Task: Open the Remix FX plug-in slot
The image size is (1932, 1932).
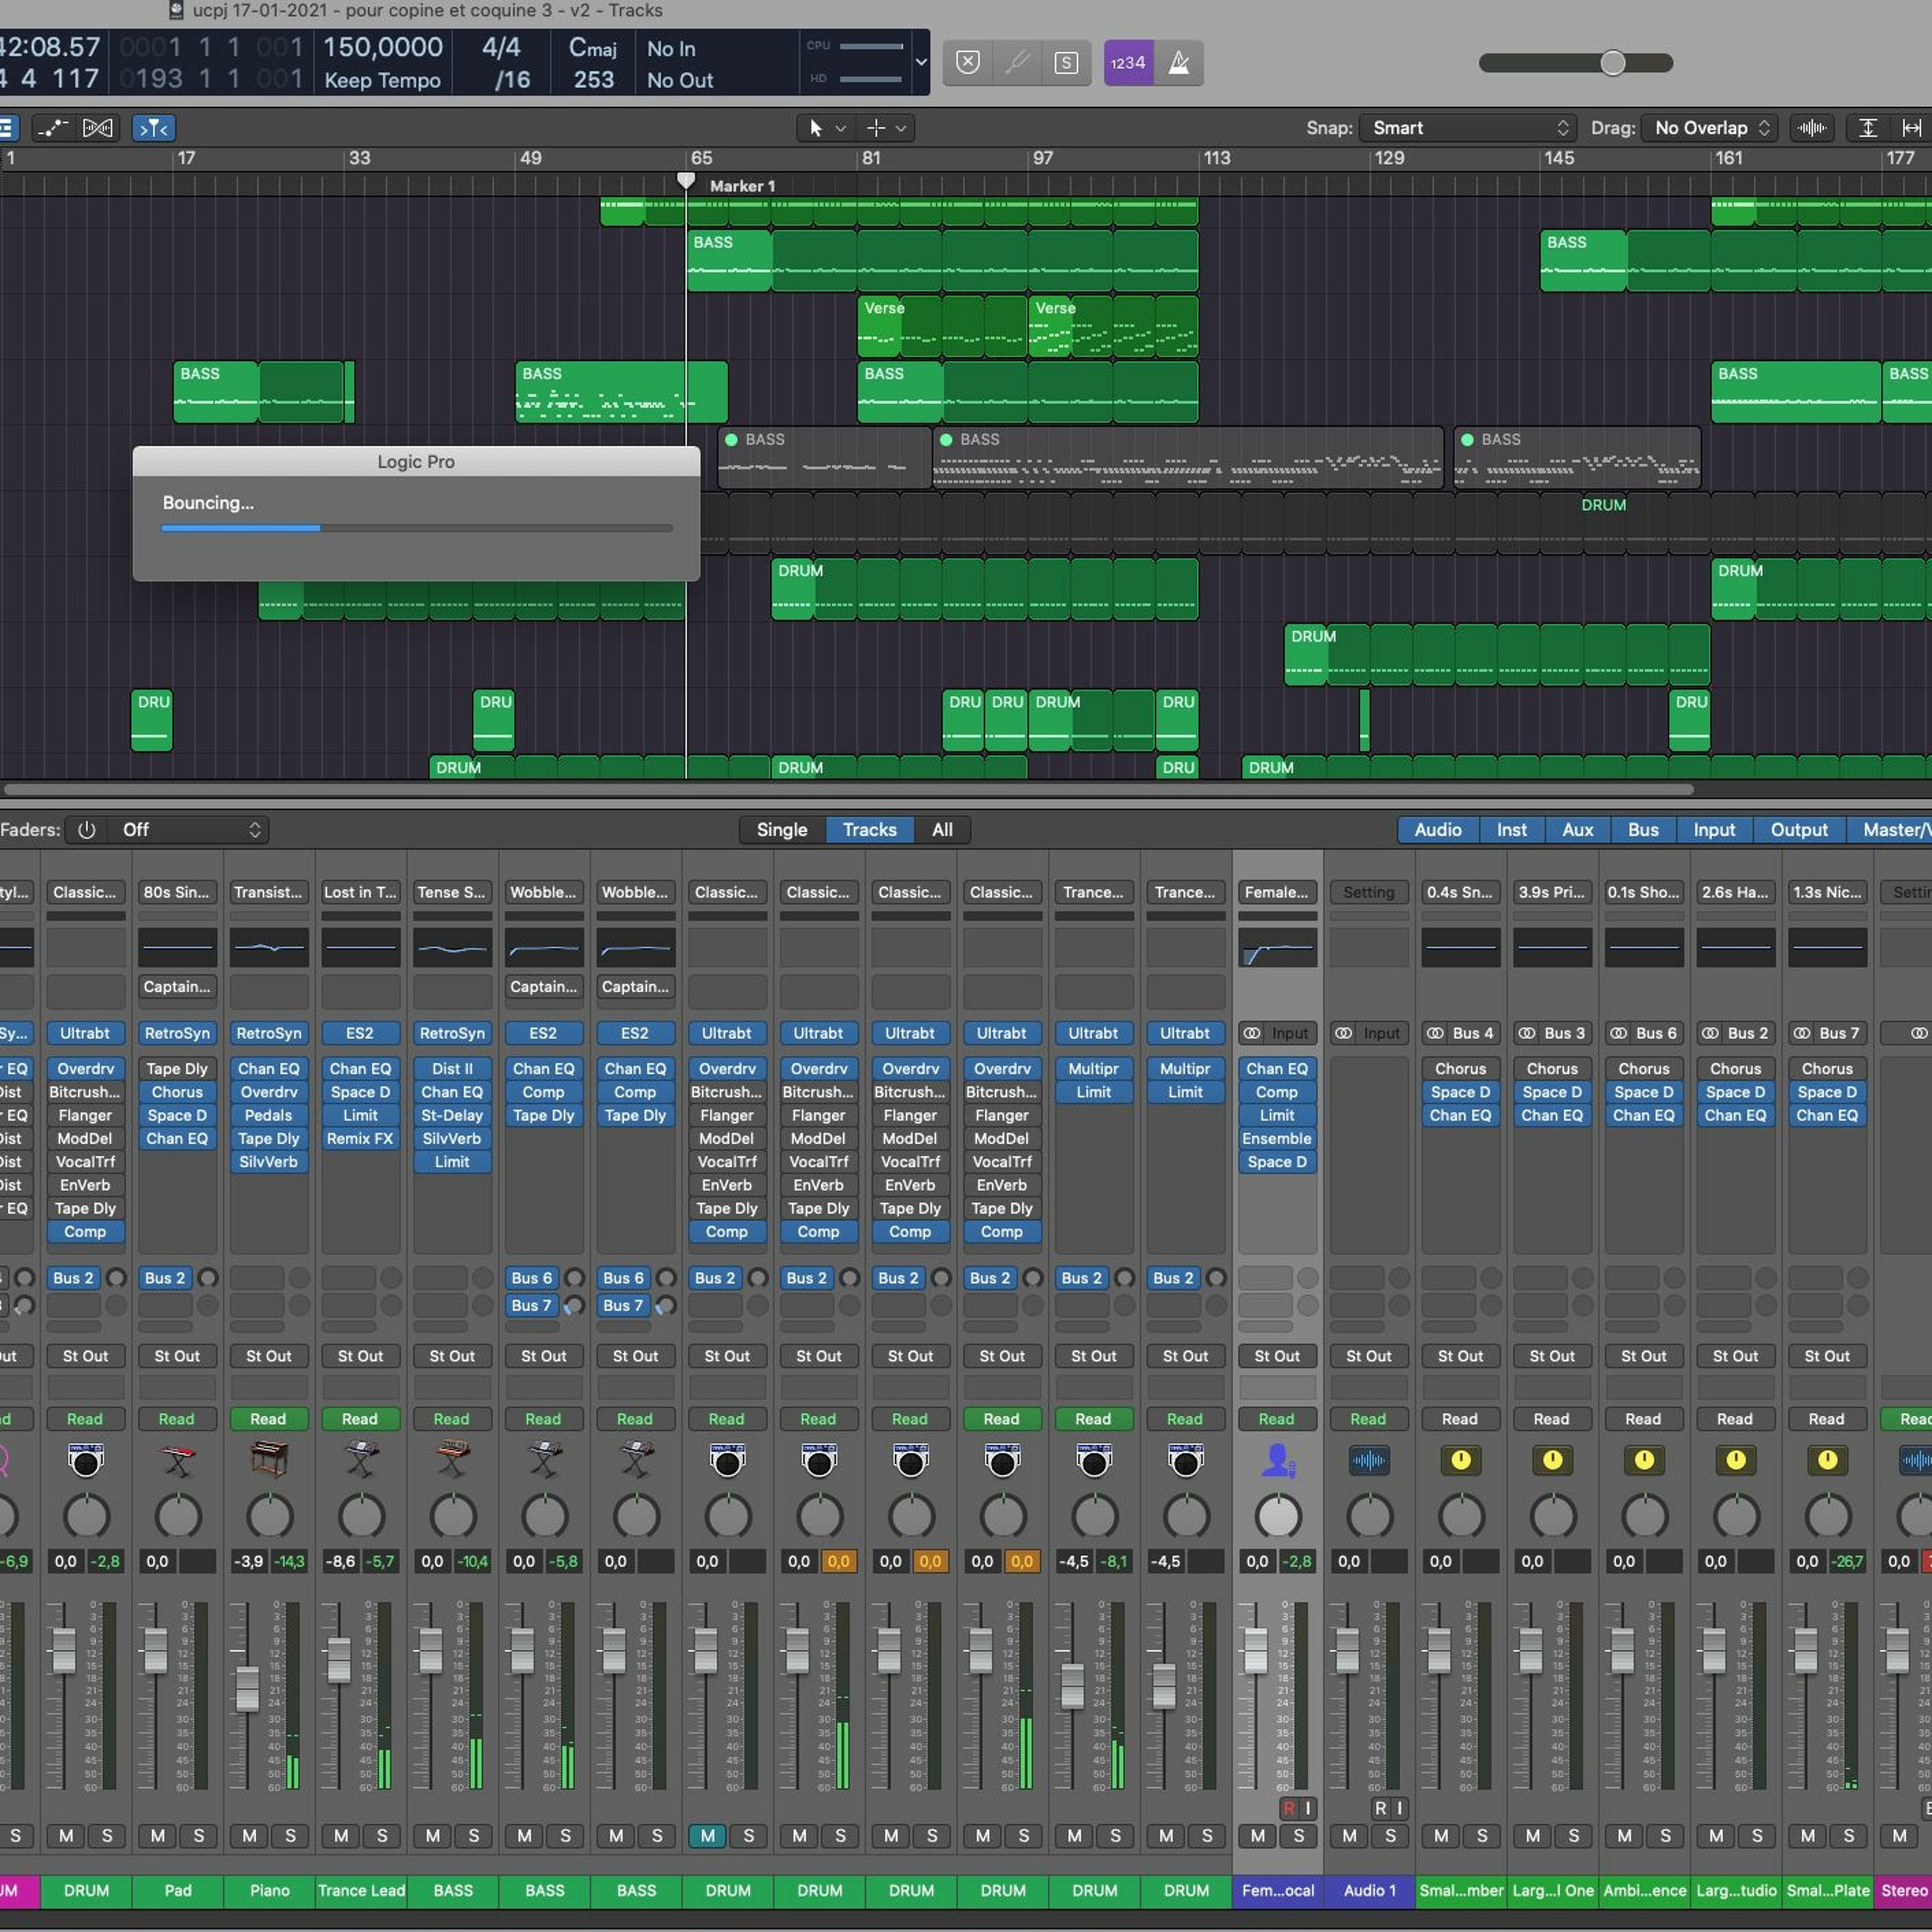Action: 360,1139
